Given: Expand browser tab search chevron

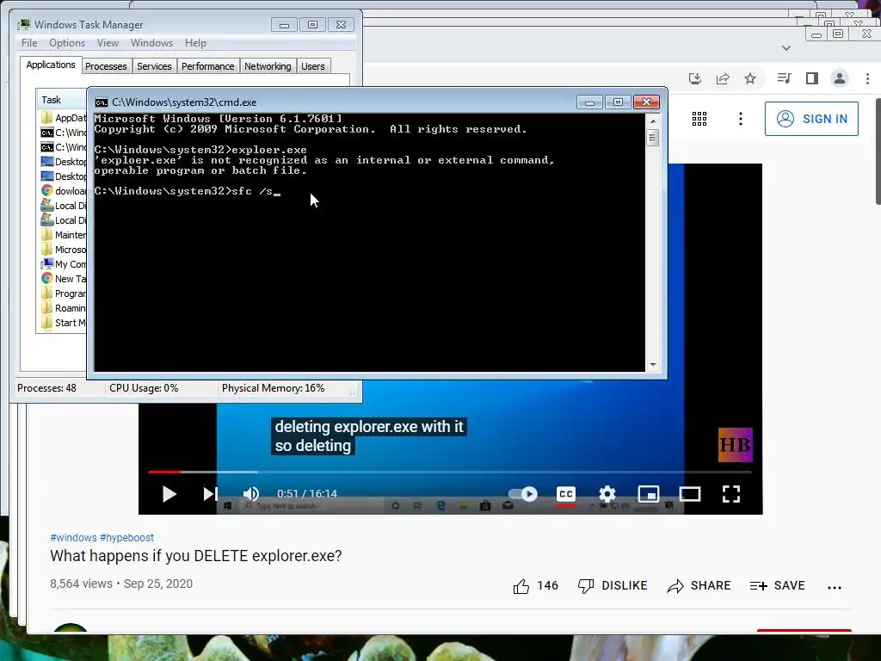Looking at the screenshot, I should [786, 48].
